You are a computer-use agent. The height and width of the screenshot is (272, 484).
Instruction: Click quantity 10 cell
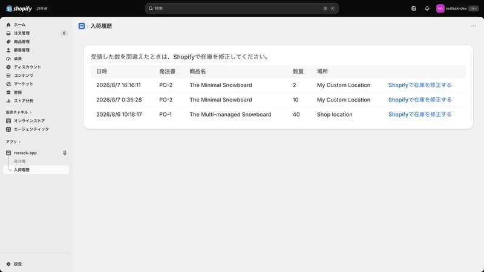point(295,100)
